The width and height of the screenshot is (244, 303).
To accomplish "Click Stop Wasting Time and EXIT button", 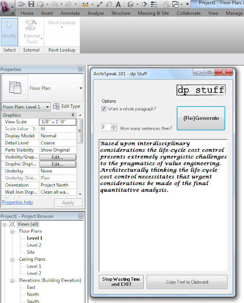I will (x=121, y=282).
